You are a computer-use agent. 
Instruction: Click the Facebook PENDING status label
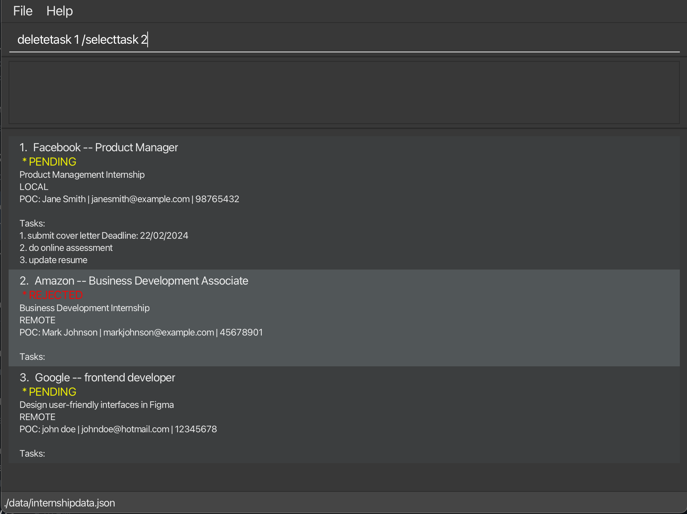[49, 162]
